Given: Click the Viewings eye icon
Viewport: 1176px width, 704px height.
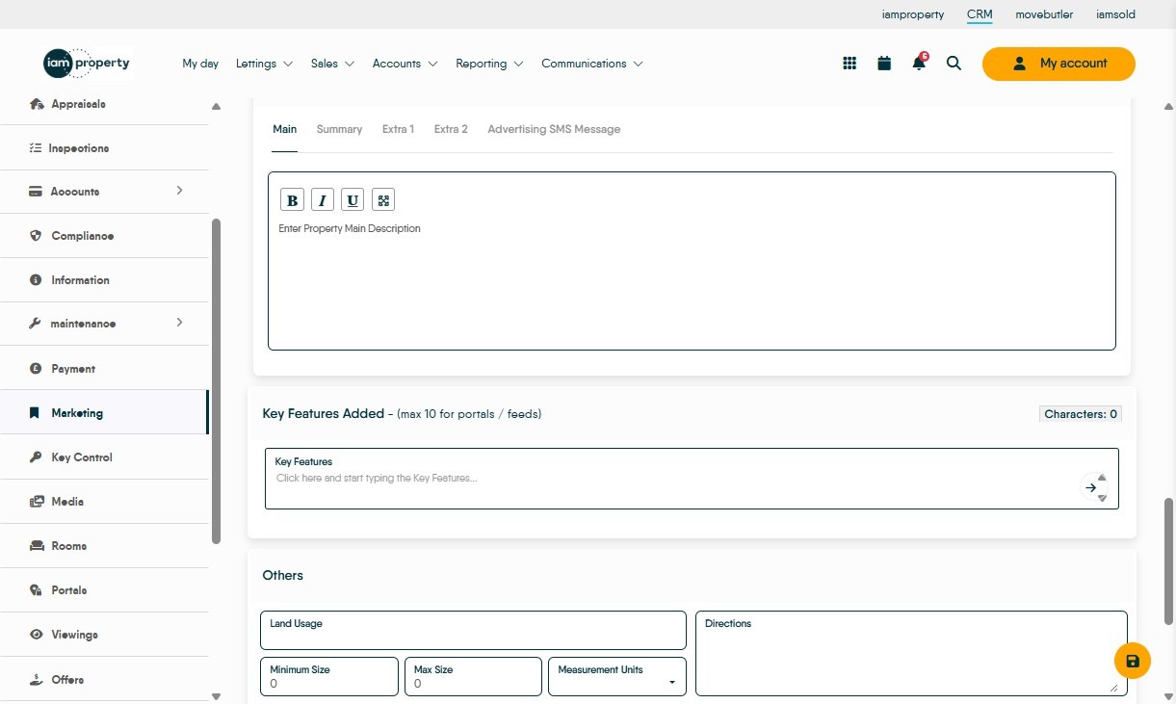Looking at the screenshot, I should pyautogui.click(x=37, y=635).
